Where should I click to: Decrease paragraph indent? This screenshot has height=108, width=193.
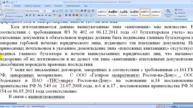pyautogui.click(x=82, y=11)
